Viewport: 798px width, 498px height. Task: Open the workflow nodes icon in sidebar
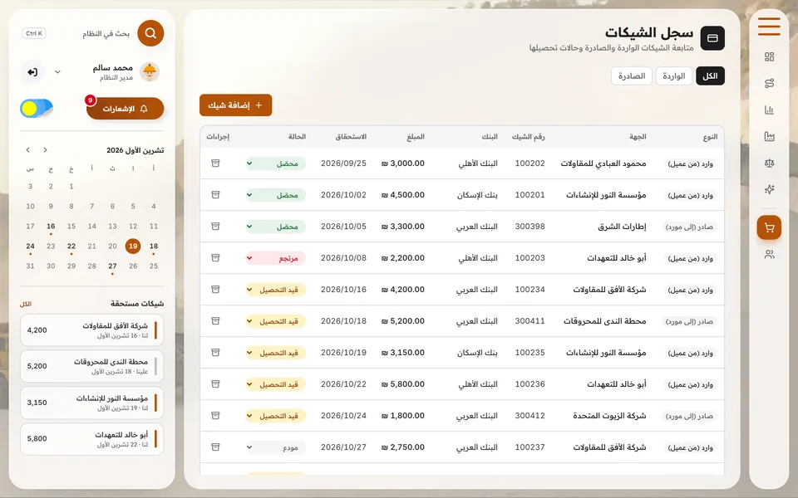pos(769,83)
